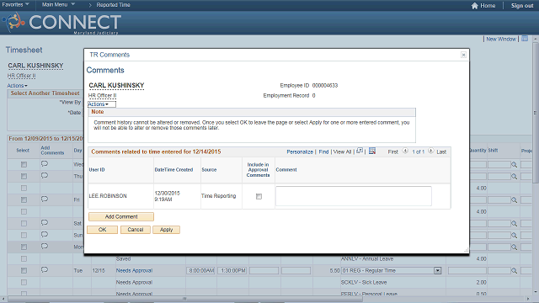The image size is (539, 303).
Task: Expand Actions menu in Comments dialog
Action: click(x=98, y=104)
